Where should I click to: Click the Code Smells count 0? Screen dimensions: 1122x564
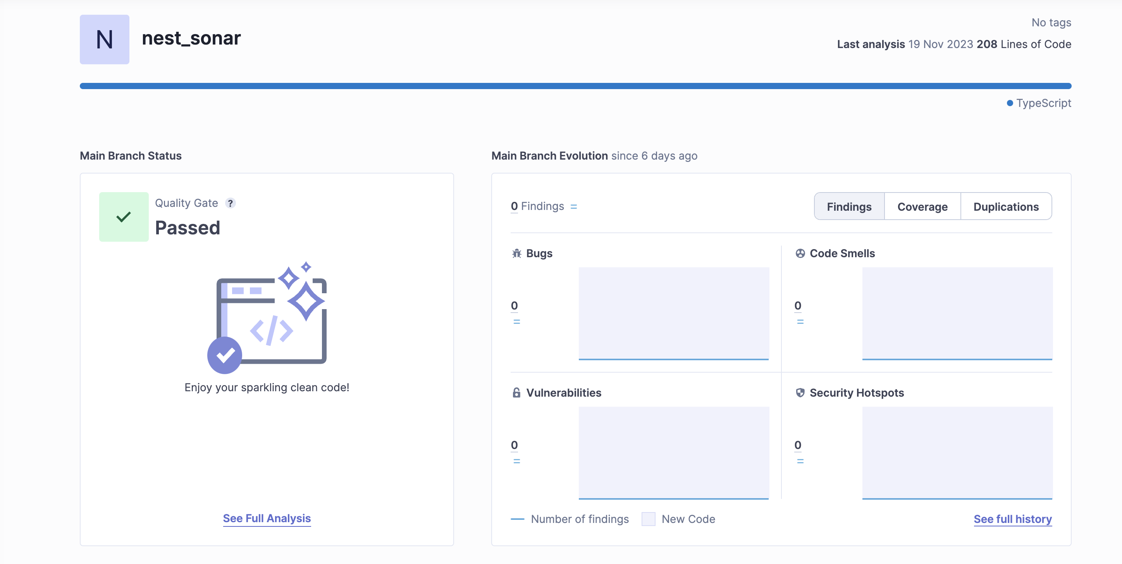click(797, 306)
